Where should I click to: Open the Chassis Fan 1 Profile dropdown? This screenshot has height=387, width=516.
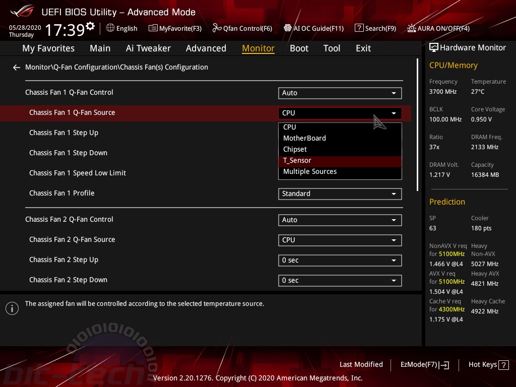[340, 194]
